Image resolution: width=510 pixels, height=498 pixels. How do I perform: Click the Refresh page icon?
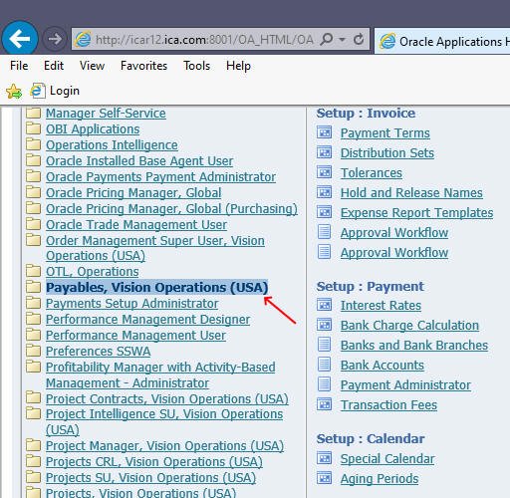(x=359, y=39)
